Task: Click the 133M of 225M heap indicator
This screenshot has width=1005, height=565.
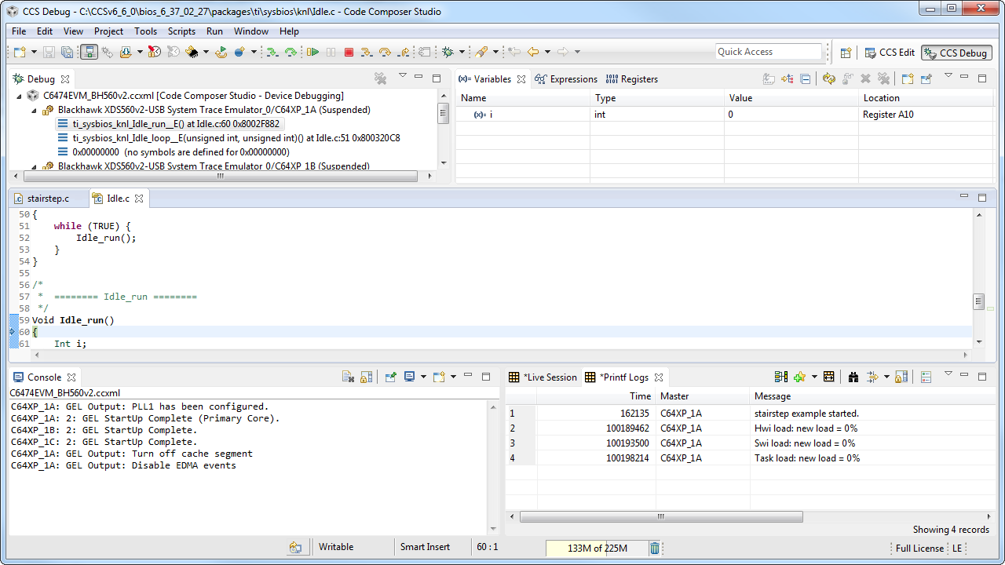Action: (x=597, y=548)
